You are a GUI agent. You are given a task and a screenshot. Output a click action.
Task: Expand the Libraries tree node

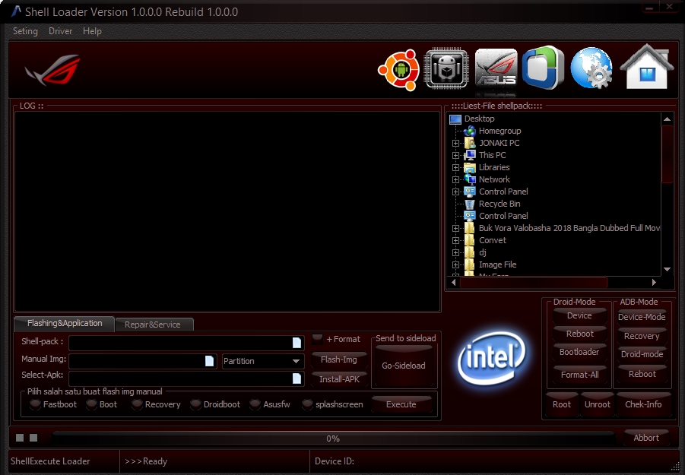455,168
